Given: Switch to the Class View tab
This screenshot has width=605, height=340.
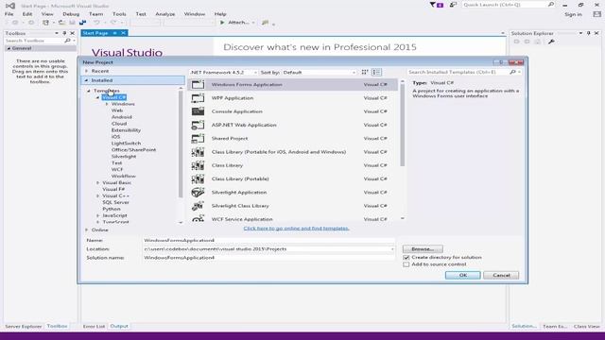Looking at the screenshot, I should [586, 326].
